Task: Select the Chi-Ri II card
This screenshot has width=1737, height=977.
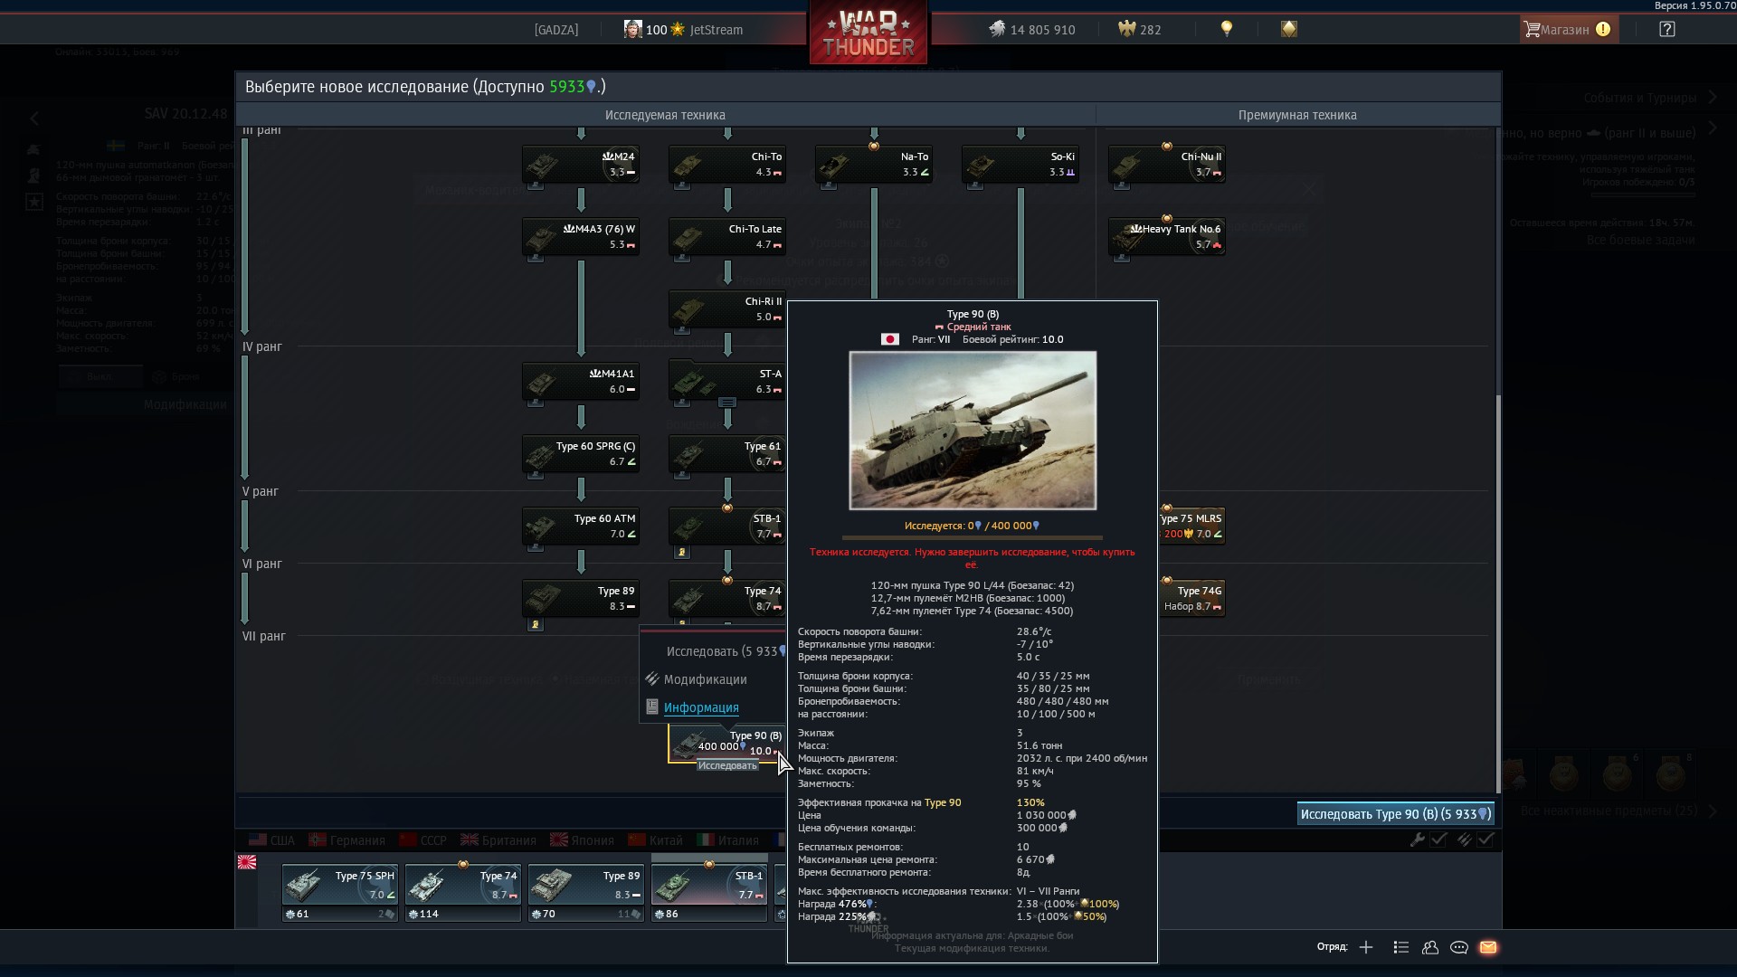Action: pos(727,309)
